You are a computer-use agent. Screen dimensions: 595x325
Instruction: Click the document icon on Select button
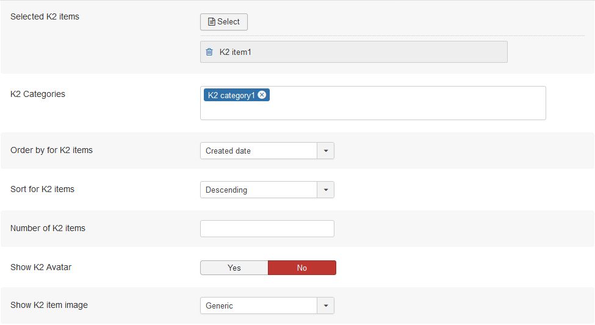tap(211, 21)
